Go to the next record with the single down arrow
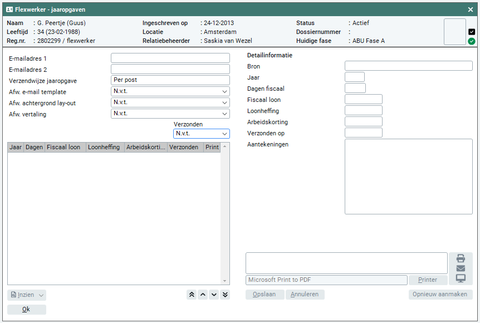The height and width of the screenshot is (323, 480). coord(214,295)
